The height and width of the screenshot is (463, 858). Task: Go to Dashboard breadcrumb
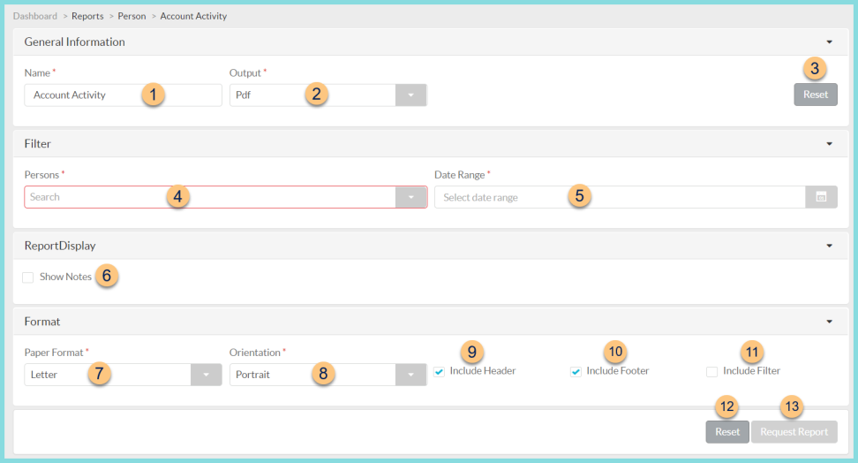point(35,16)
